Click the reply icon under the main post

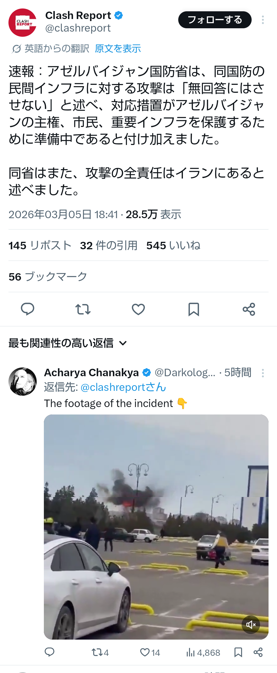pyautogui.click(x=27, y=309)
